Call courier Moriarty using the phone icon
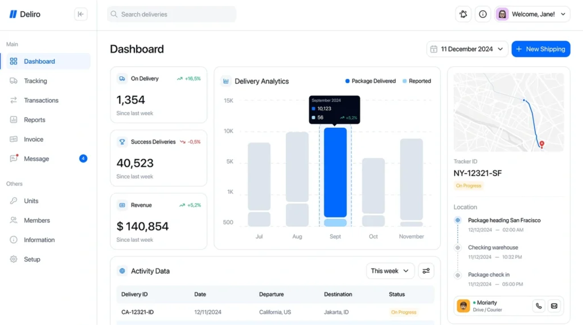This screenshot has height=325, width=583. [x=539, y=306]
